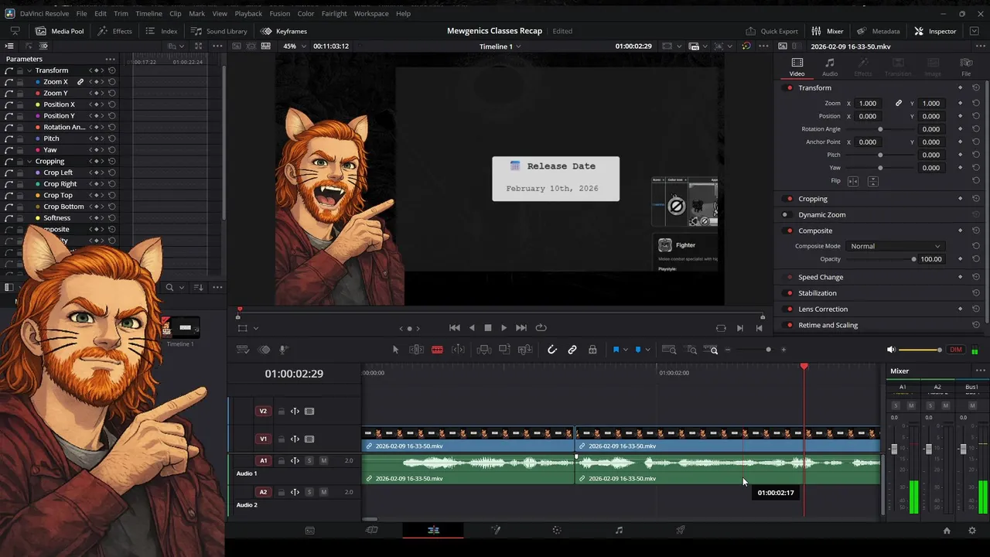The width and height of the screenshot is (990, 557).
Task: Disable the Transform section toggle
Action: (789, 87)
